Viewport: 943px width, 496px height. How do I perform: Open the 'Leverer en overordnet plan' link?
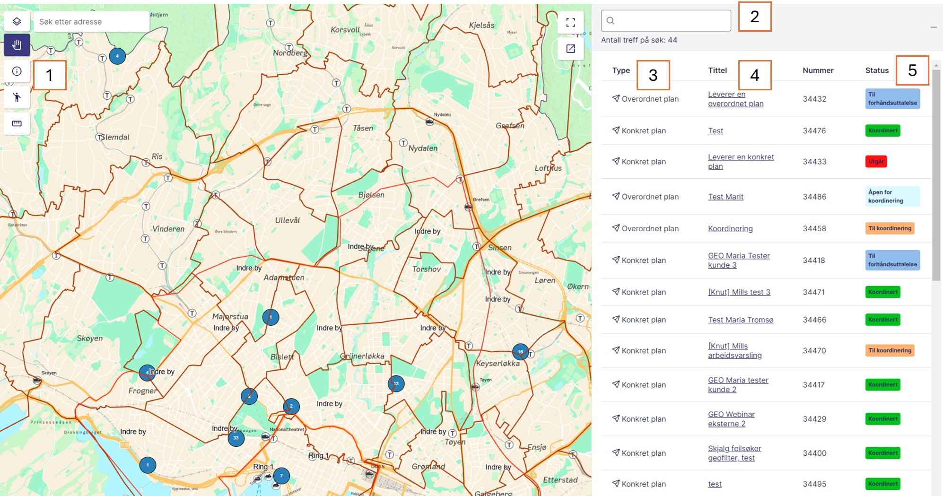735,99
